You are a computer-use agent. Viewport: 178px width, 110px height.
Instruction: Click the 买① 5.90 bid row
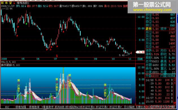pyautogui.click(x=160, y=33)
